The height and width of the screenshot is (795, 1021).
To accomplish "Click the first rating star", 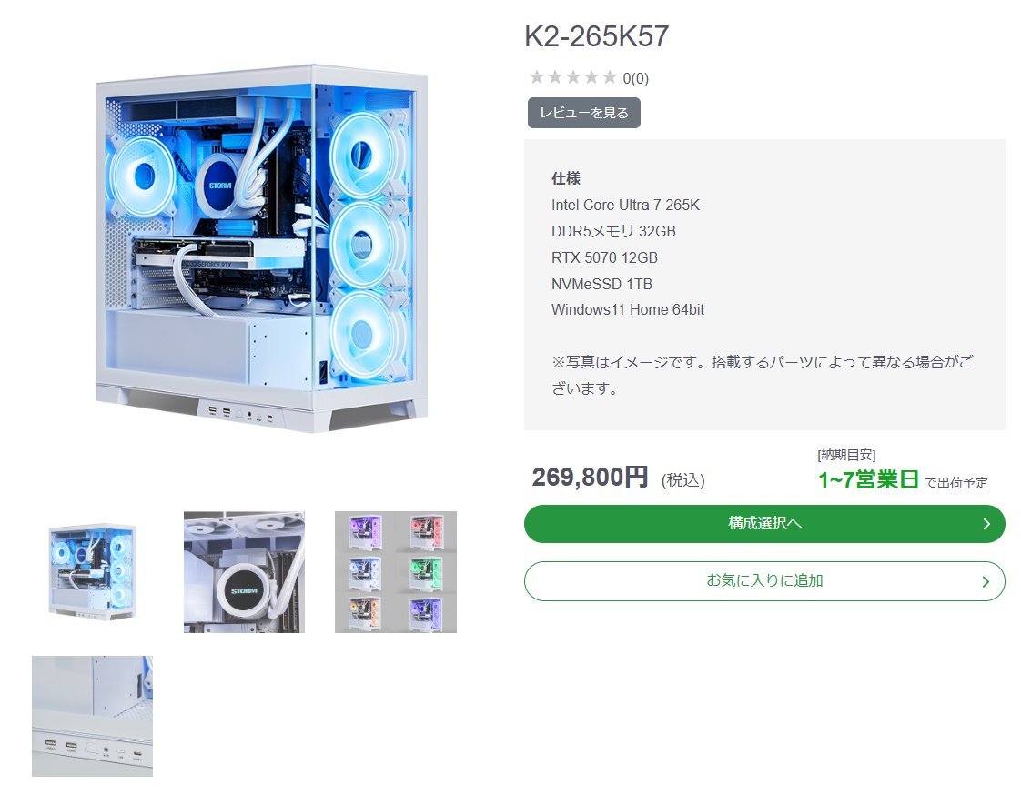I will (x=537, y=77).
